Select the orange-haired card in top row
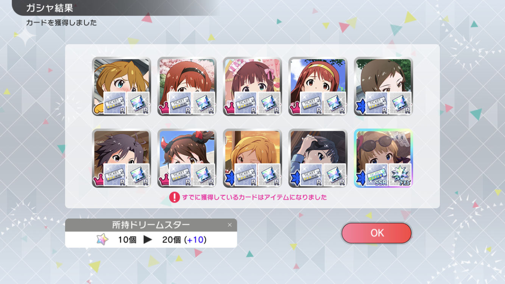 (121, 86)
